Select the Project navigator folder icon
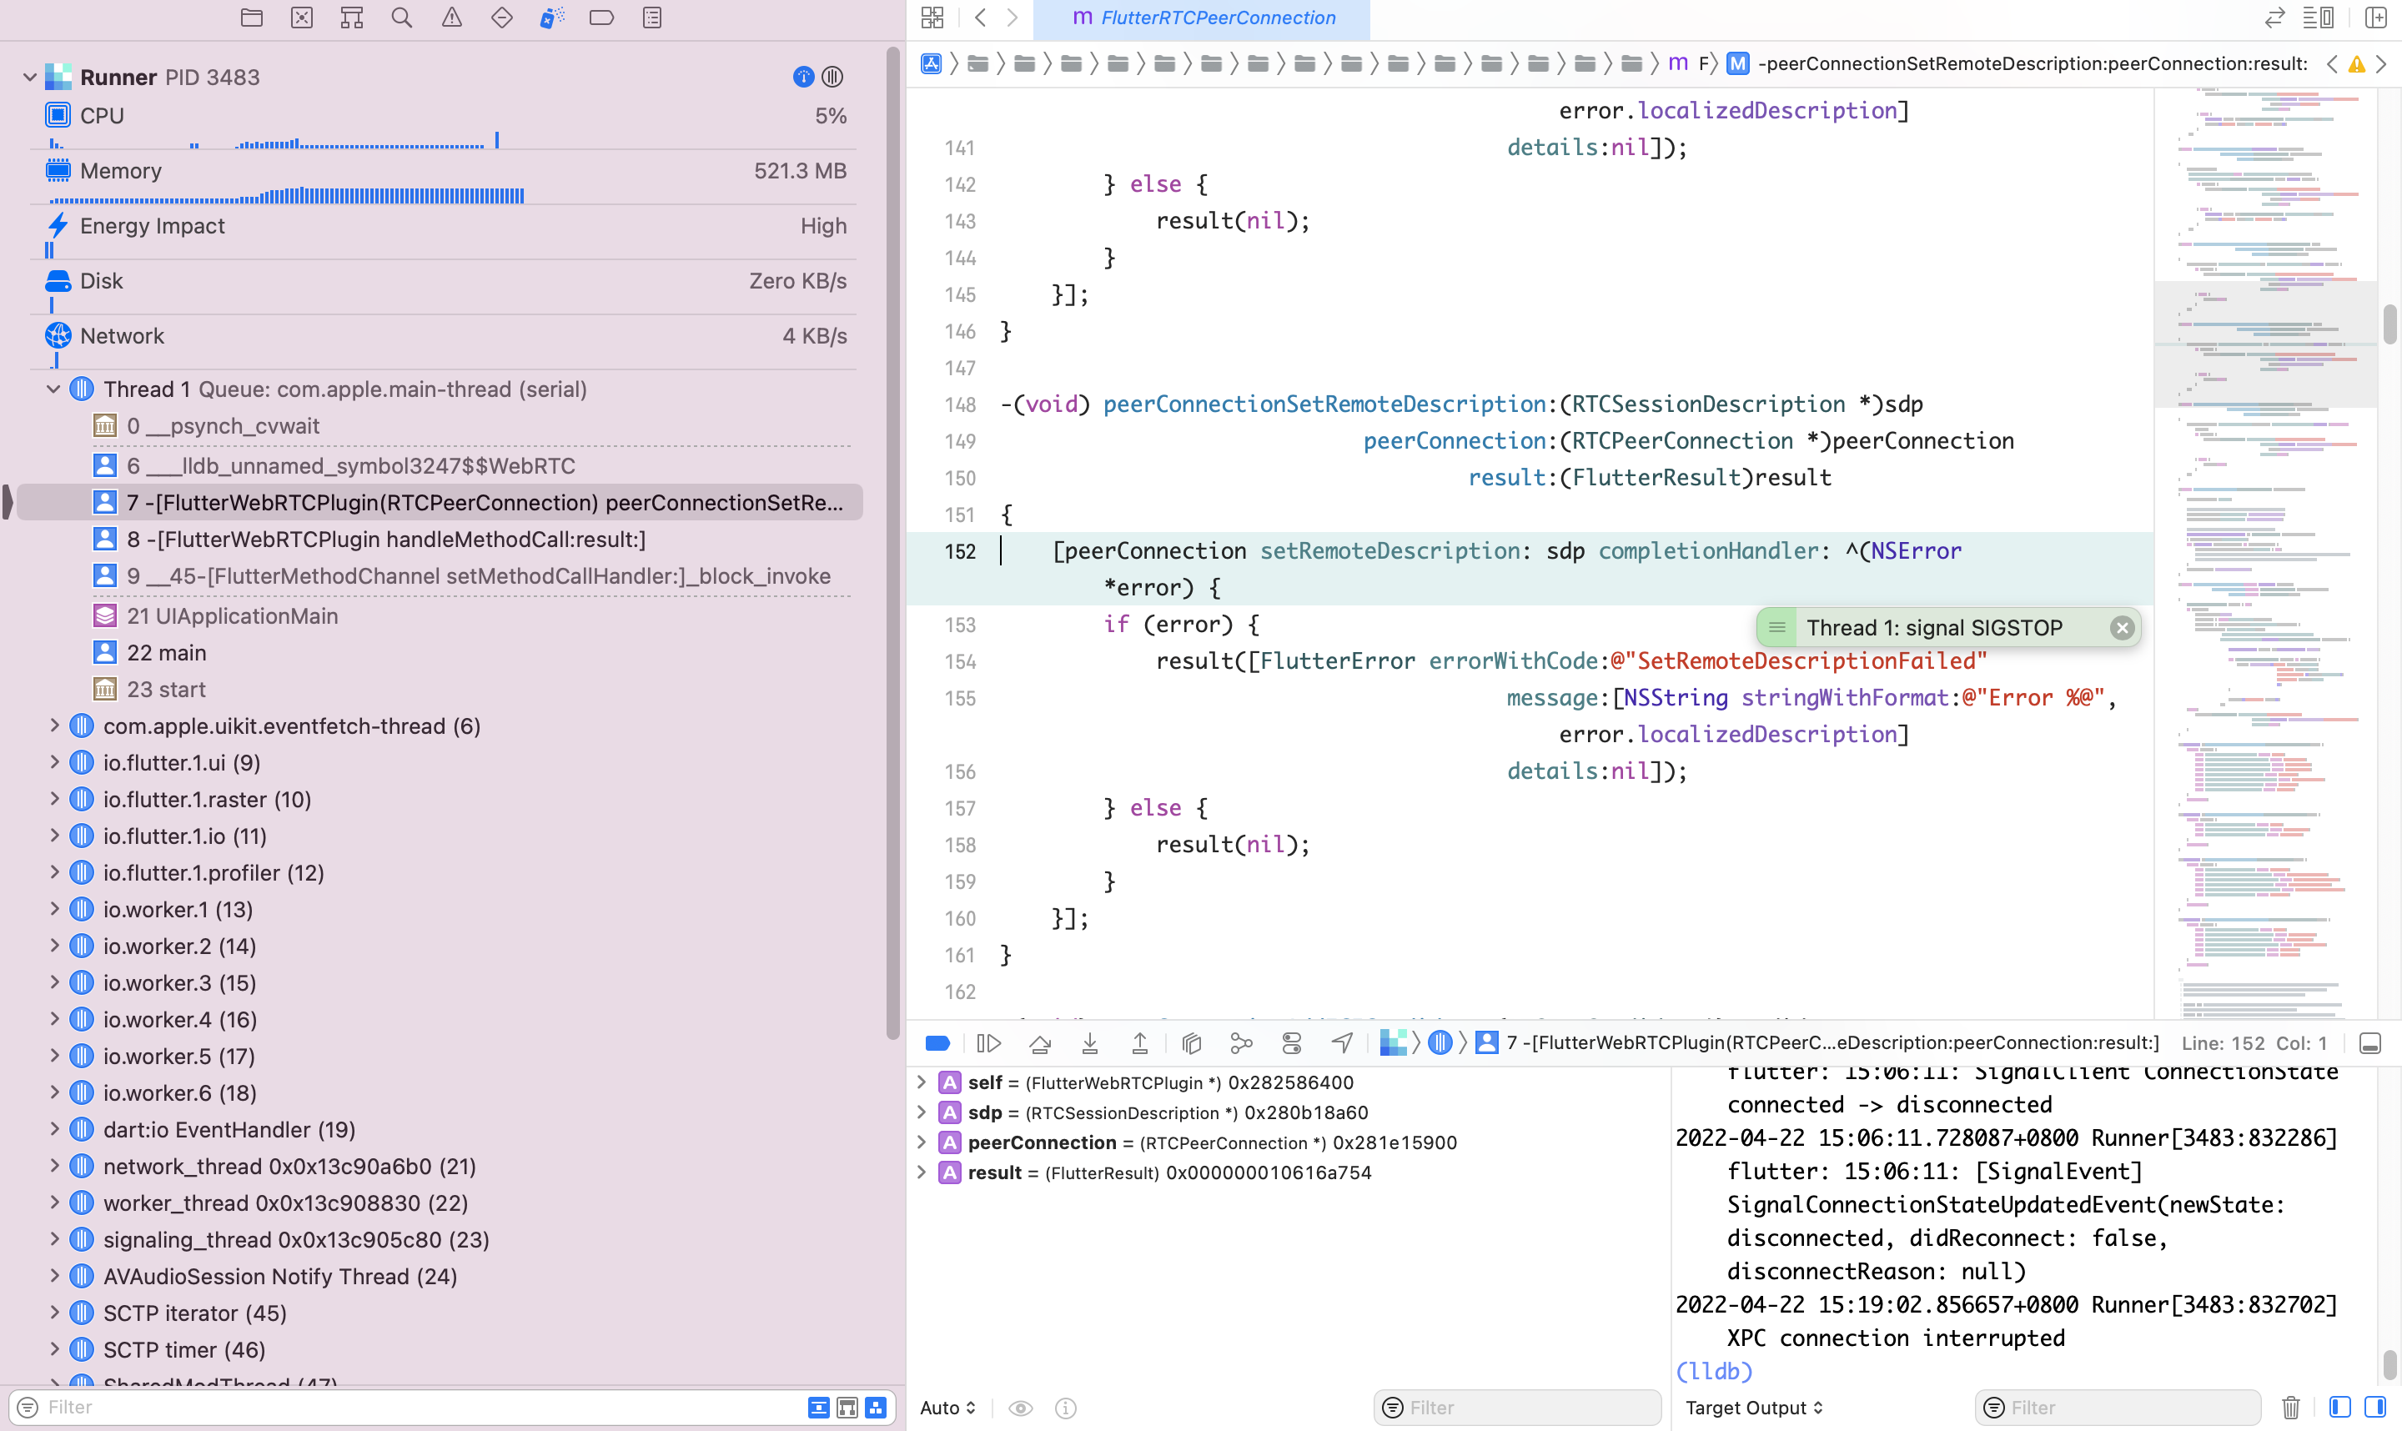This screenshot has height=1431, width=2402. pyautogui.click(x=251, y=18)
